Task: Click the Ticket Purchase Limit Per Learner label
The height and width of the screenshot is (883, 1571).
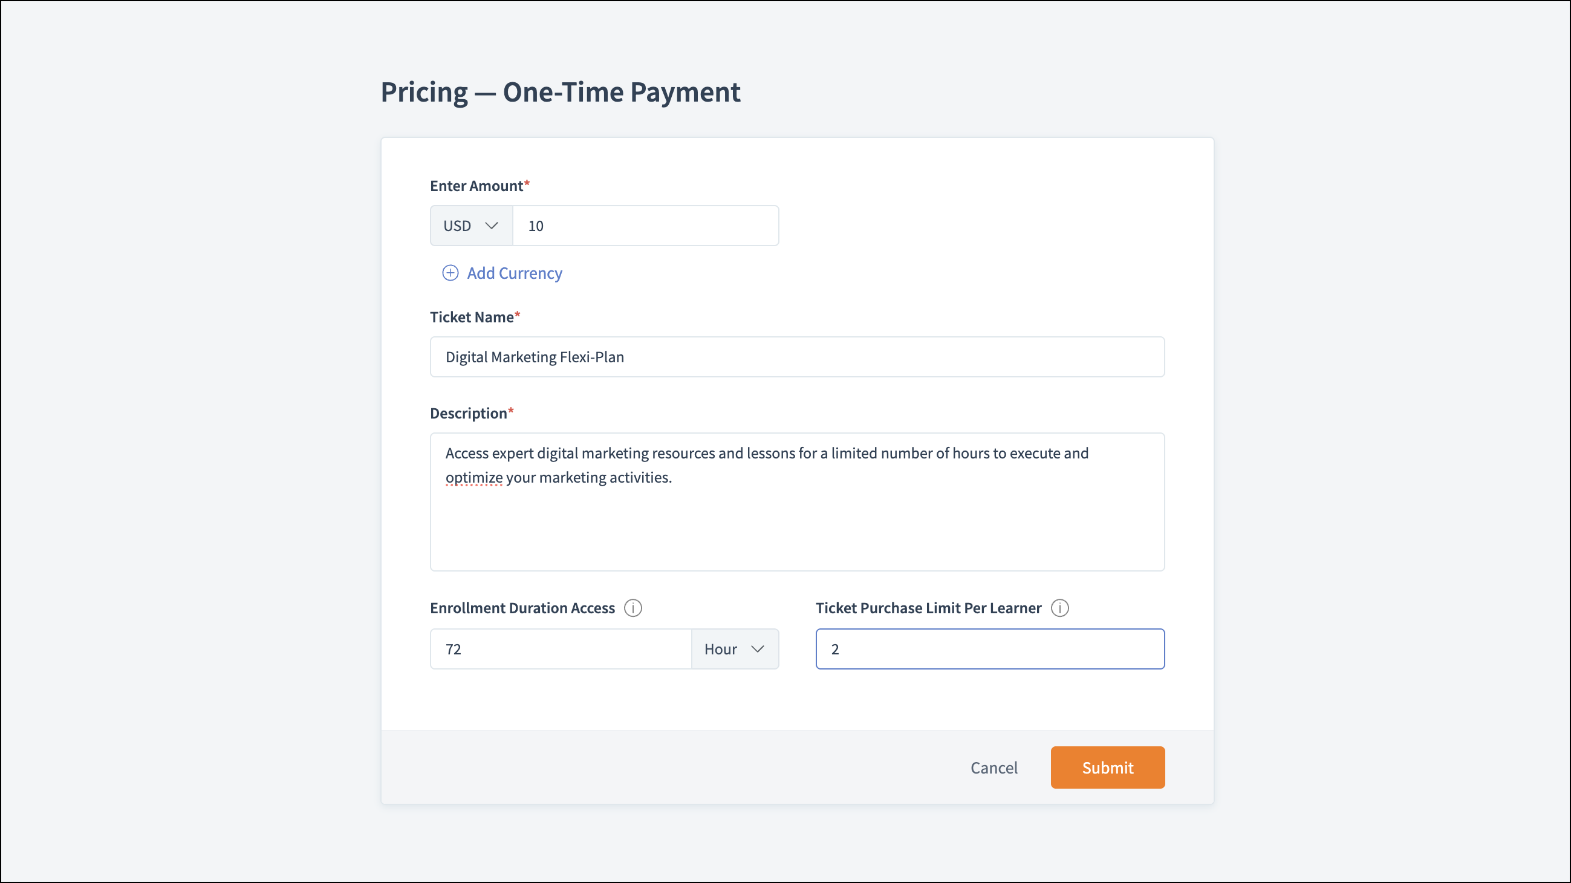Action: click(928, 608)
